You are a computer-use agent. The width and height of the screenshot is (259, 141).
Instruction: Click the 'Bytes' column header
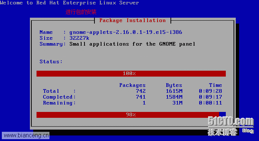tap(174, 85)
